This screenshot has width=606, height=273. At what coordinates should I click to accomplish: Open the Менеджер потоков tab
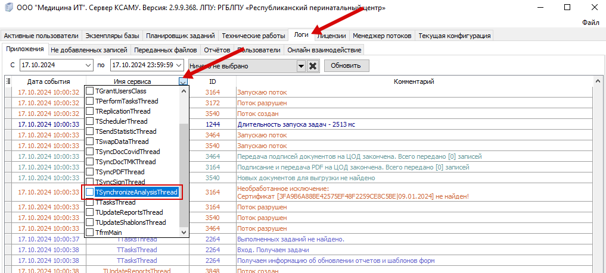pos(382,36)
